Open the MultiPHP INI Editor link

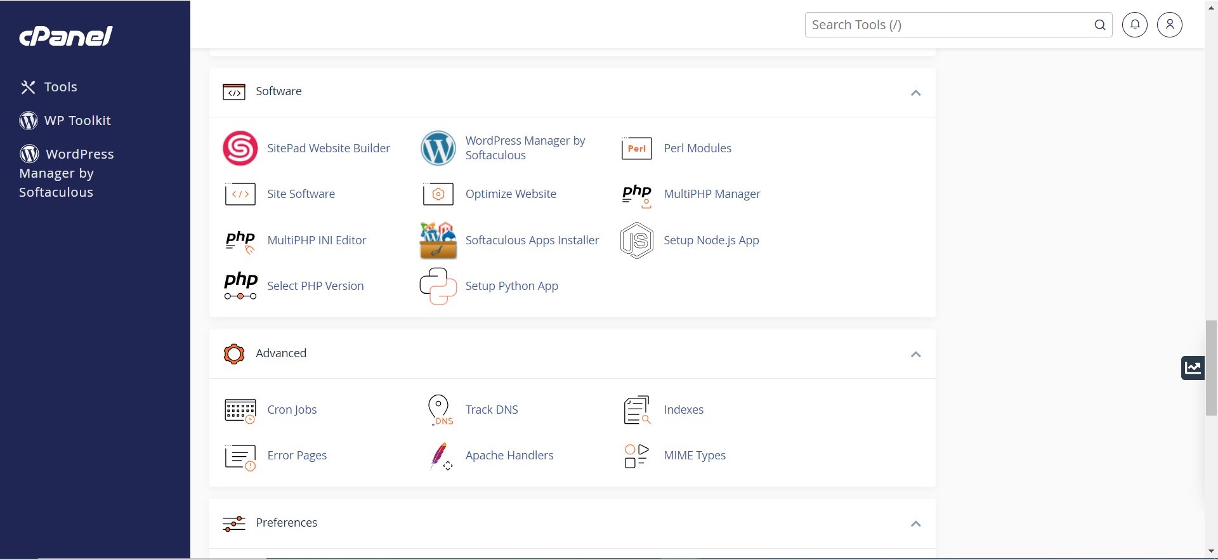(x=317, y=240)
